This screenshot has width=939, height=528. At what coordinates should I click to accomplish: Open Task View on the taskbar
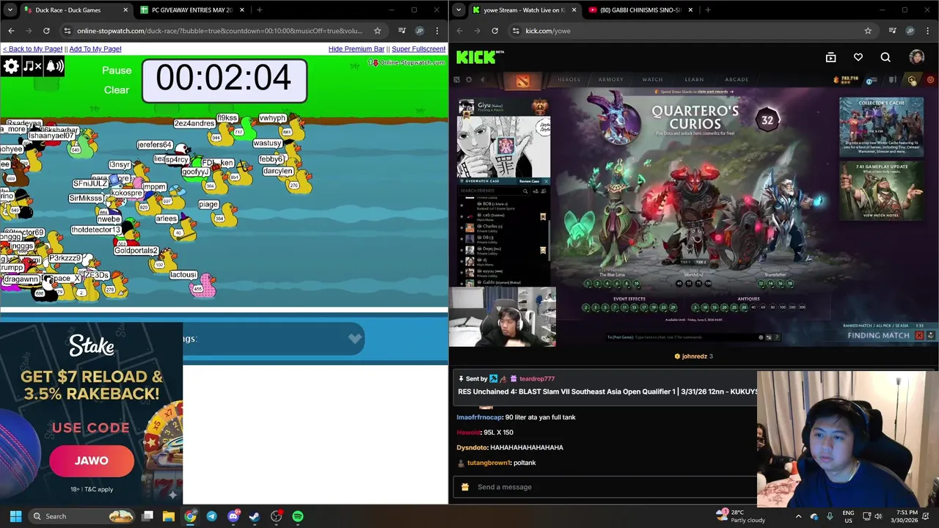pos(147,516)
